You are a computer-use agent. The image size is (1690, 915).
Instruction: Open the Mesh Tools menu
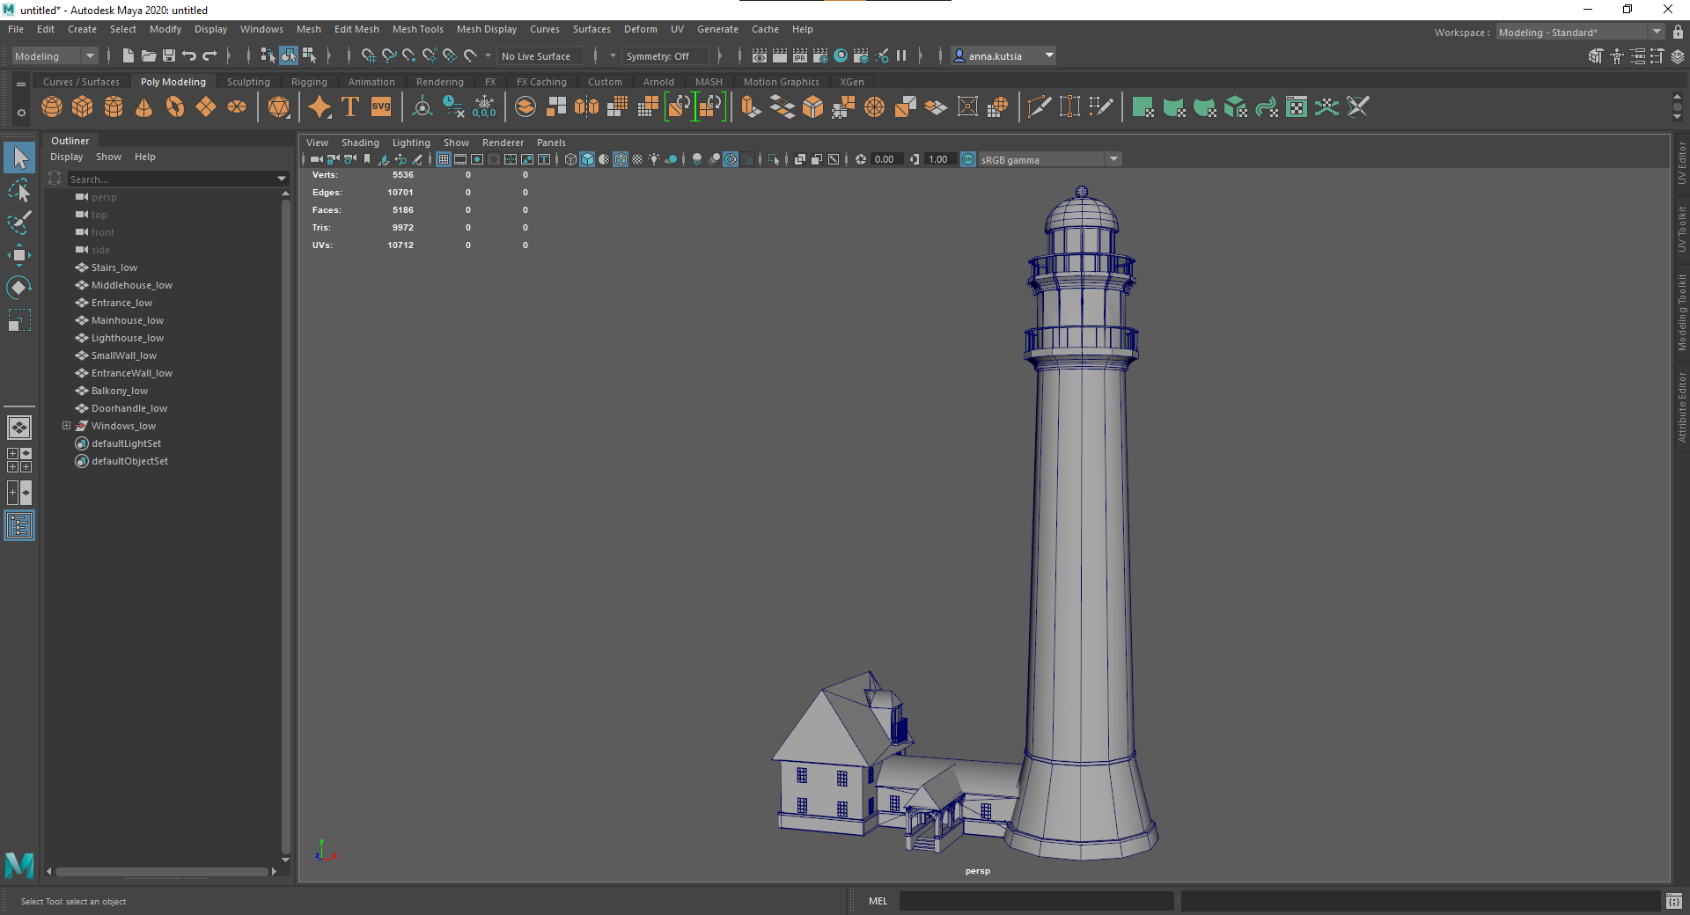(x=417, y=29)
